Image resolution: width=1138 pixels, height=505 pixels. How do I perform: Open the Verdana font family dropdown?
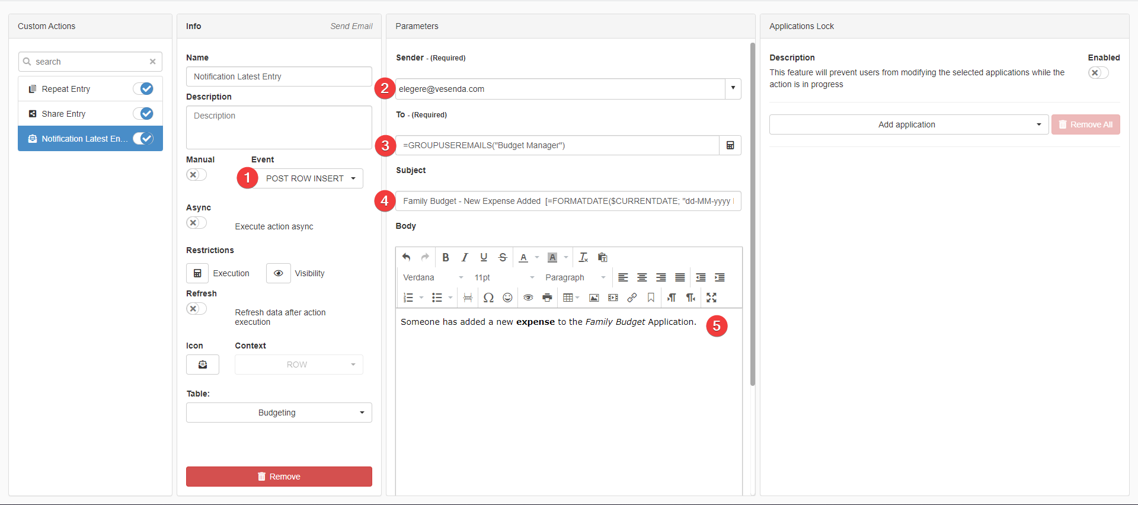pyautogui.click(x=433, y=277)
